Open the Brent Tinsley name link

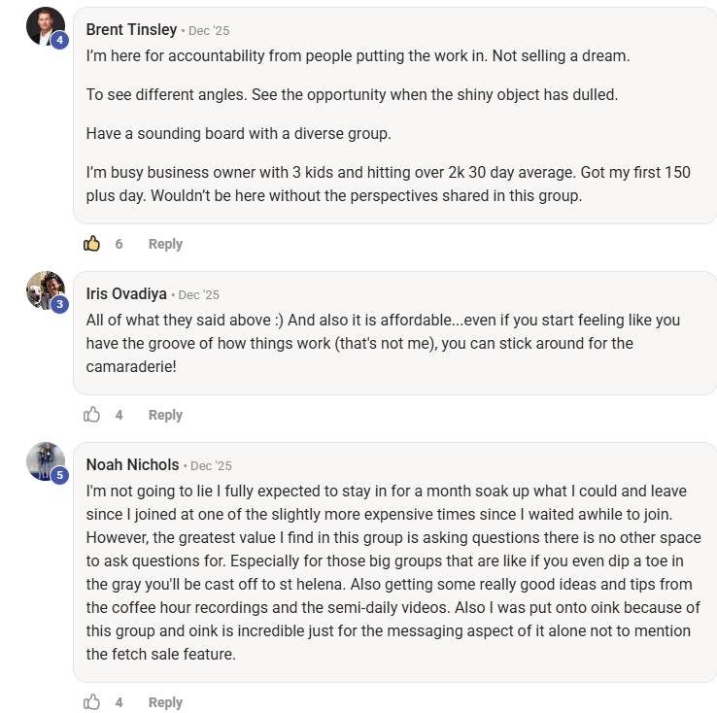coord(131,30)
